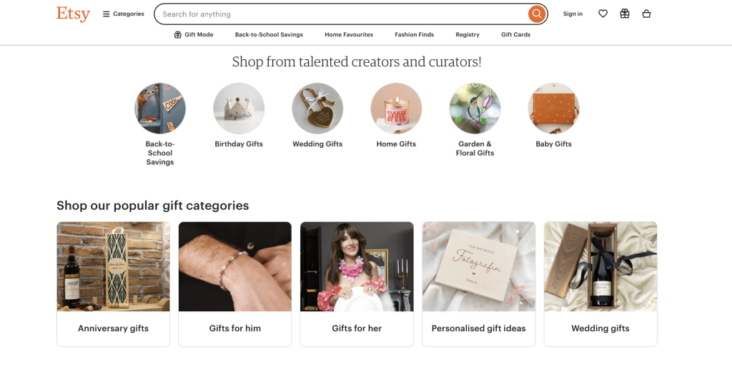The width and height of the screenshot is (732, 372).
Task: Expand the Categories menu
Action: pyautogui.click(x=123, y=14)
